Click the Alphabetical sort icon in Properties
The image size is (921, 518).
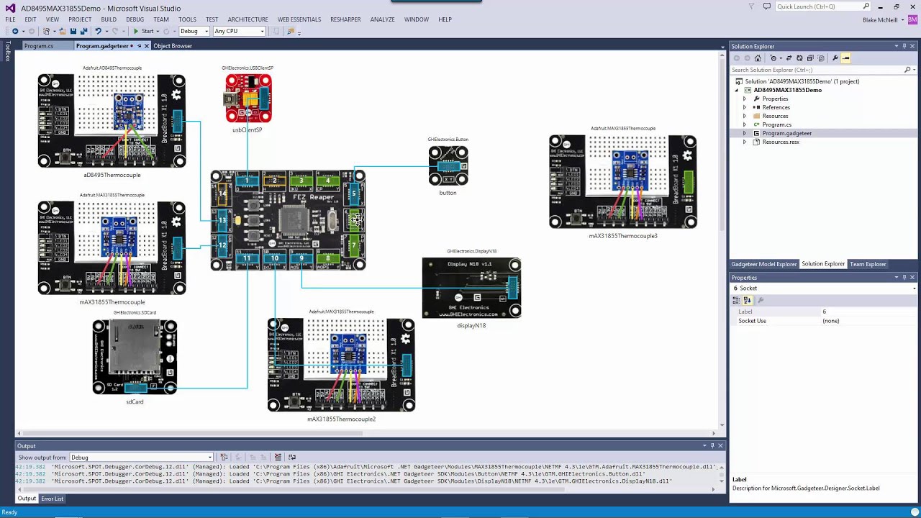pyautogui.click(x=747, y=300)
